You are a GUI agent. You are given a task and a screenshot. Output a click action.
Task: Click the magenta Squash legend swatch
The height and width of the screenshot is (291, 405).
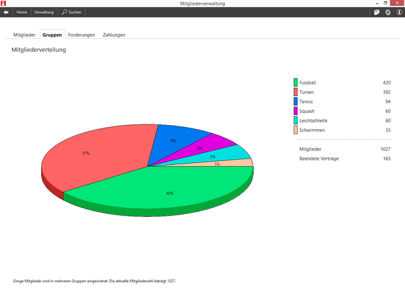point(296,111)
